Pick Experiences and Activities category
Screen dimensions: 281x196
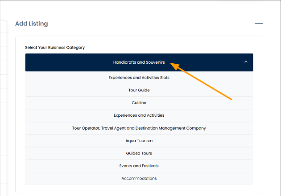pyautogui.click(x=139, y=115)
